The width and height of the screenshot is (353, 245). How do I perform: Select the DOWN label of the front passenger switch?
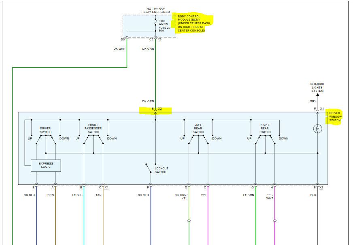(112, 138)
